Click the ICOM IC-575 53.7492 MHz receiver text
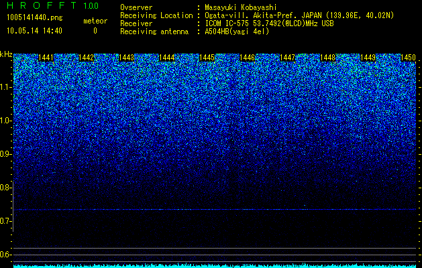Screen dimensions: 422x268 269,23
